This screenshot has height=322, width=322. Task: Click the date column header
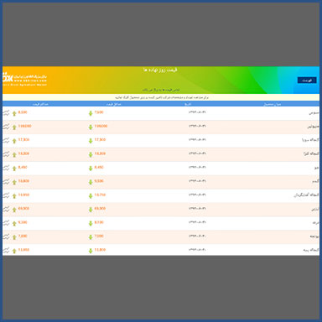188,104
